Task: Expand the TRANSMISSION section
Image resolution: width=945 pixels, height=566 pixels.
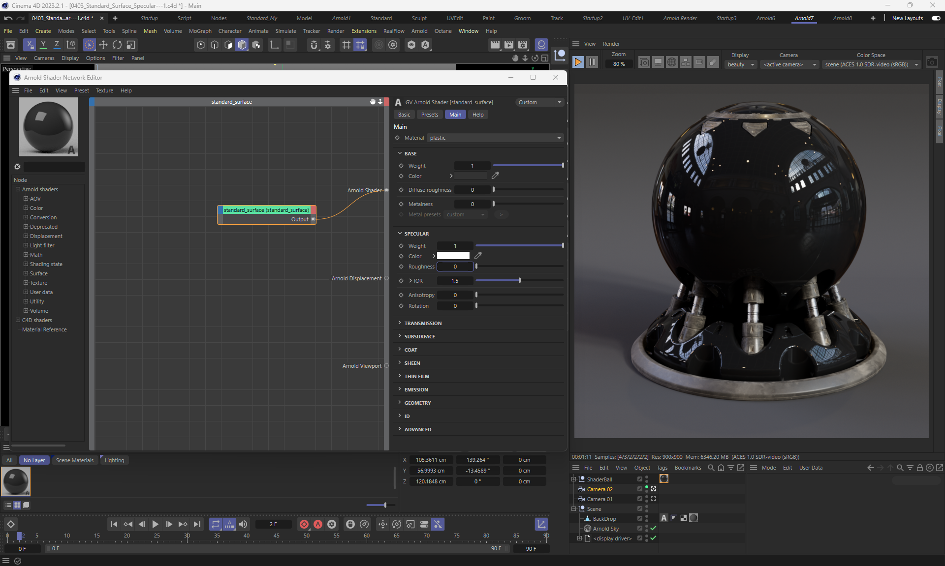Action: coord(423,323)
